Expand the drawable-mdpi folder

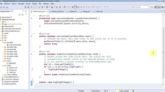[3, 52]
